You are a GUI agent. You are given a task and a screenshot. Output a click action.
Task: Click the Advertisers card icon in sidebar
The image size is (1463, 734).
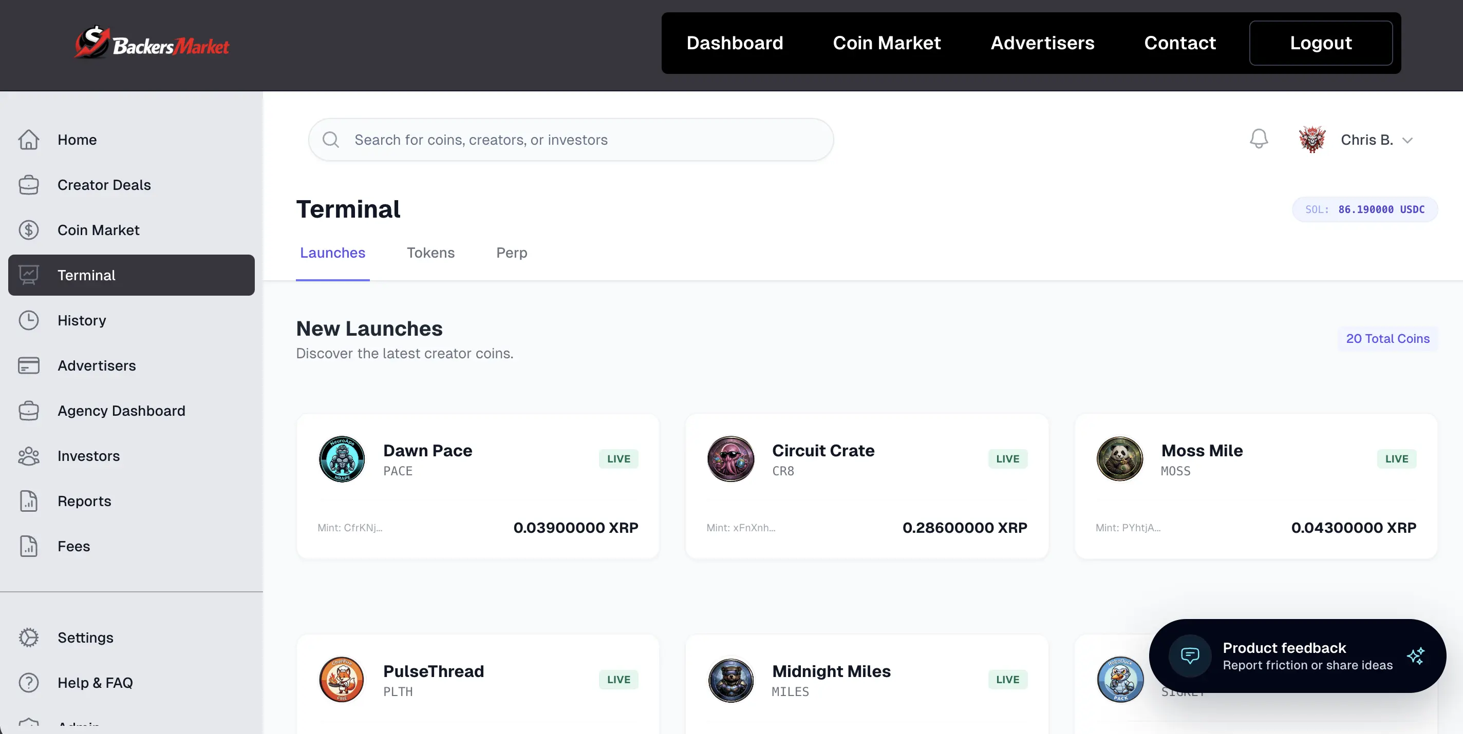28,365
